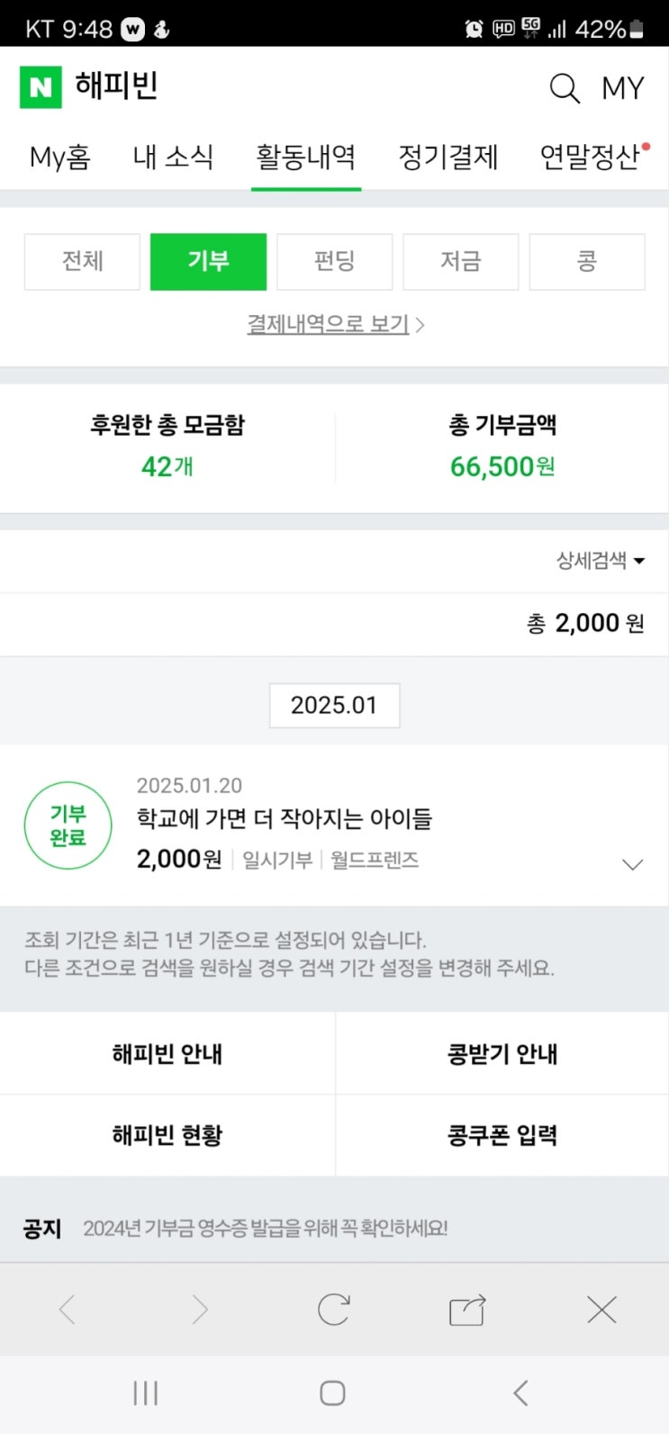Tap the share icon in bottom toolbar
Image resolution: width=669 pixels, height=1434 pixels.
tap(467, 1311)
